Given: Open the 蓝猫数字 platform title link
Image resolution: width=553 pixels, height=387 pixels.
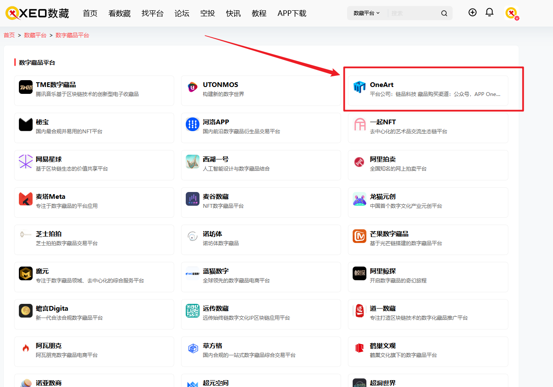Looking at the screenshot, I should pos(216,271).
